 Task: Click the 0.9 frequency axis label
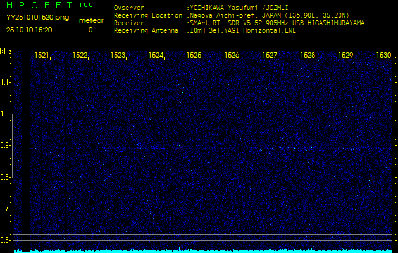(6, 145)
